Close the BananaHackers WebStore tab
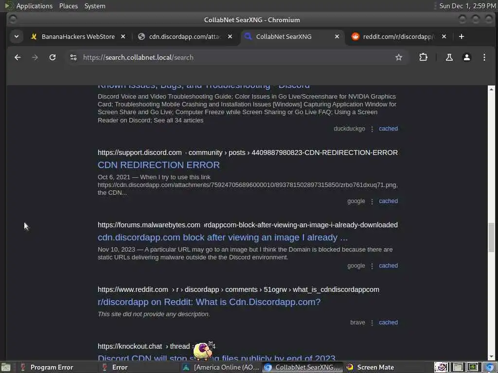Screen dimensions: 498x373 click(123, 36)
